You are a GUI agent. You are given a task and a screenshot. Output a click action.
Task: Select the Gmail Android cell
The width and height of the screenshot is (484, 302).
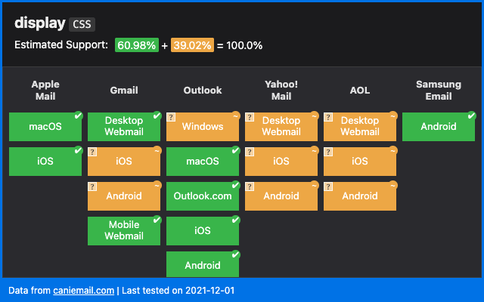[124, 196]
